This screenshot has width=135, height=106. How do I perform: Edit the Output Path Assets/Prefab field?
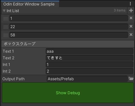click(x=87, y=79)
